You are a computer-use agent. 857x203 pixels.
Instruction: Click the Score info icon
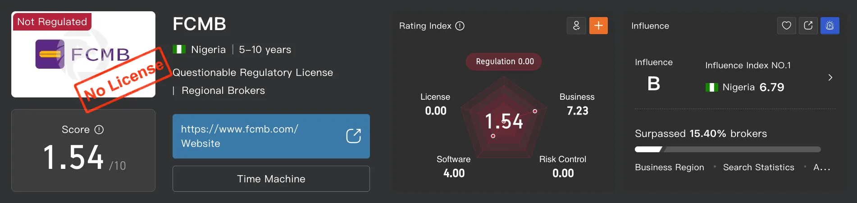99,130
